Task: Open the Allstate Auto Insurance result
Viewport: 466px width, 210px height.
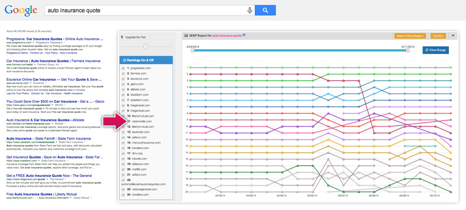Action: pos(45,120)
